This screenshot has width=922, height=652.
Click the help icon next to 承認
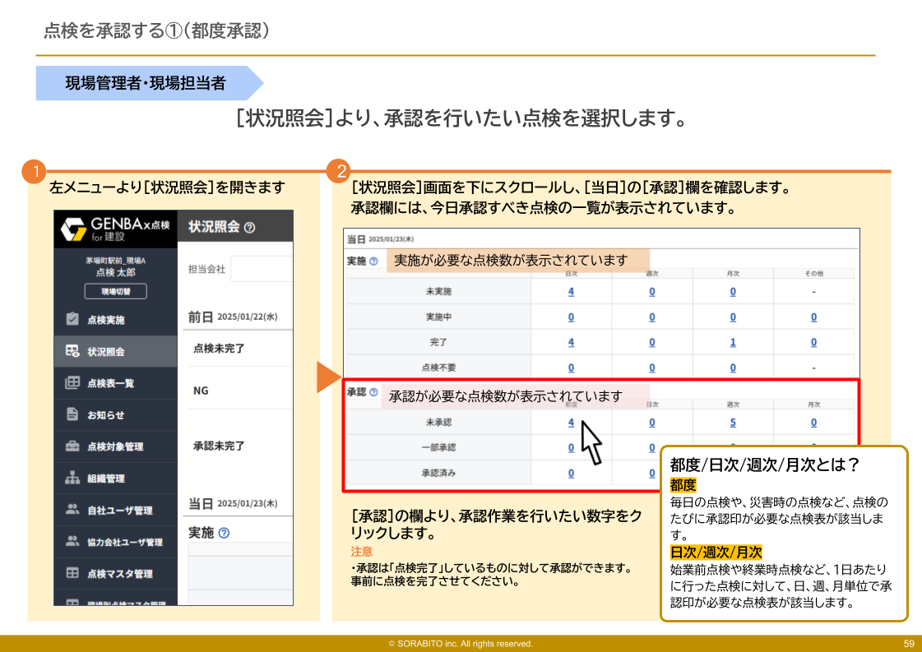click(x=373, y=392)
